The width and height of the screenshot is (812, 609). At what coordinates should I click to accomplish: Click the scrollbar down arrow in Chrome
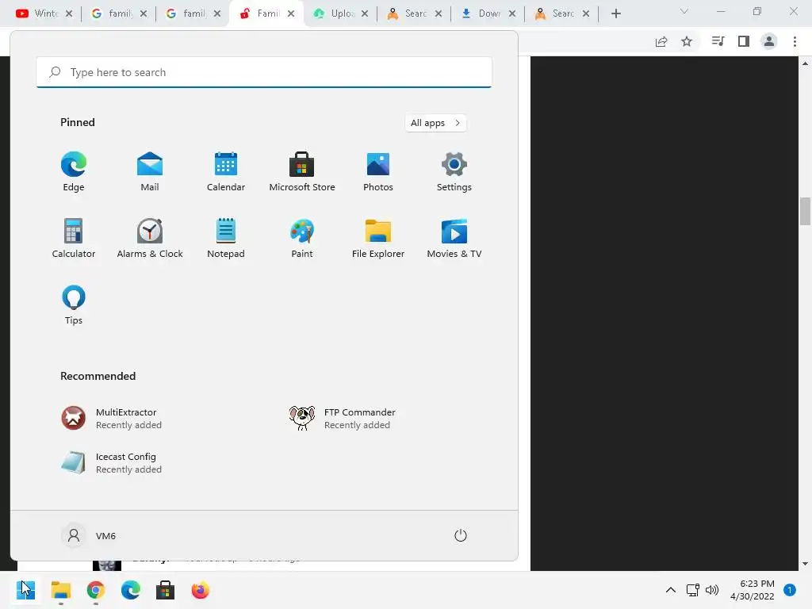[x=805, y=564]
